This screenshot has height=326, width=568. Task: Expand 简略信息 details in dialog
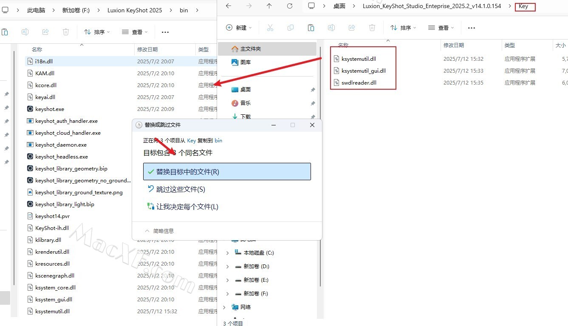coord(159,231)
